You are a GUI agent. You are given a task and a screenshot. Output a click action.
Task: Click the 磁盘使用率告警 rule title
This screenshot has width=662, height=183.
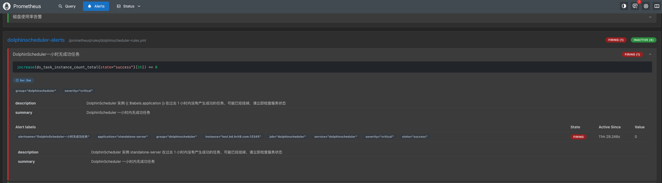click(x=27, y=17)
